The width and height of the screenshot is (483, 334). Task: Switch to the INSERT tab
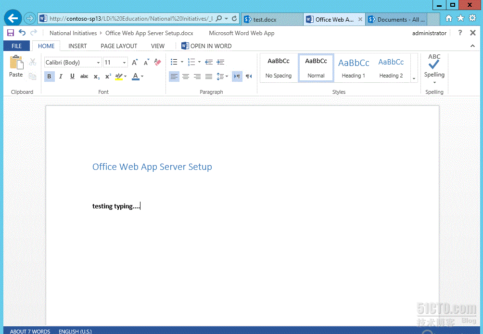point(77,46)
